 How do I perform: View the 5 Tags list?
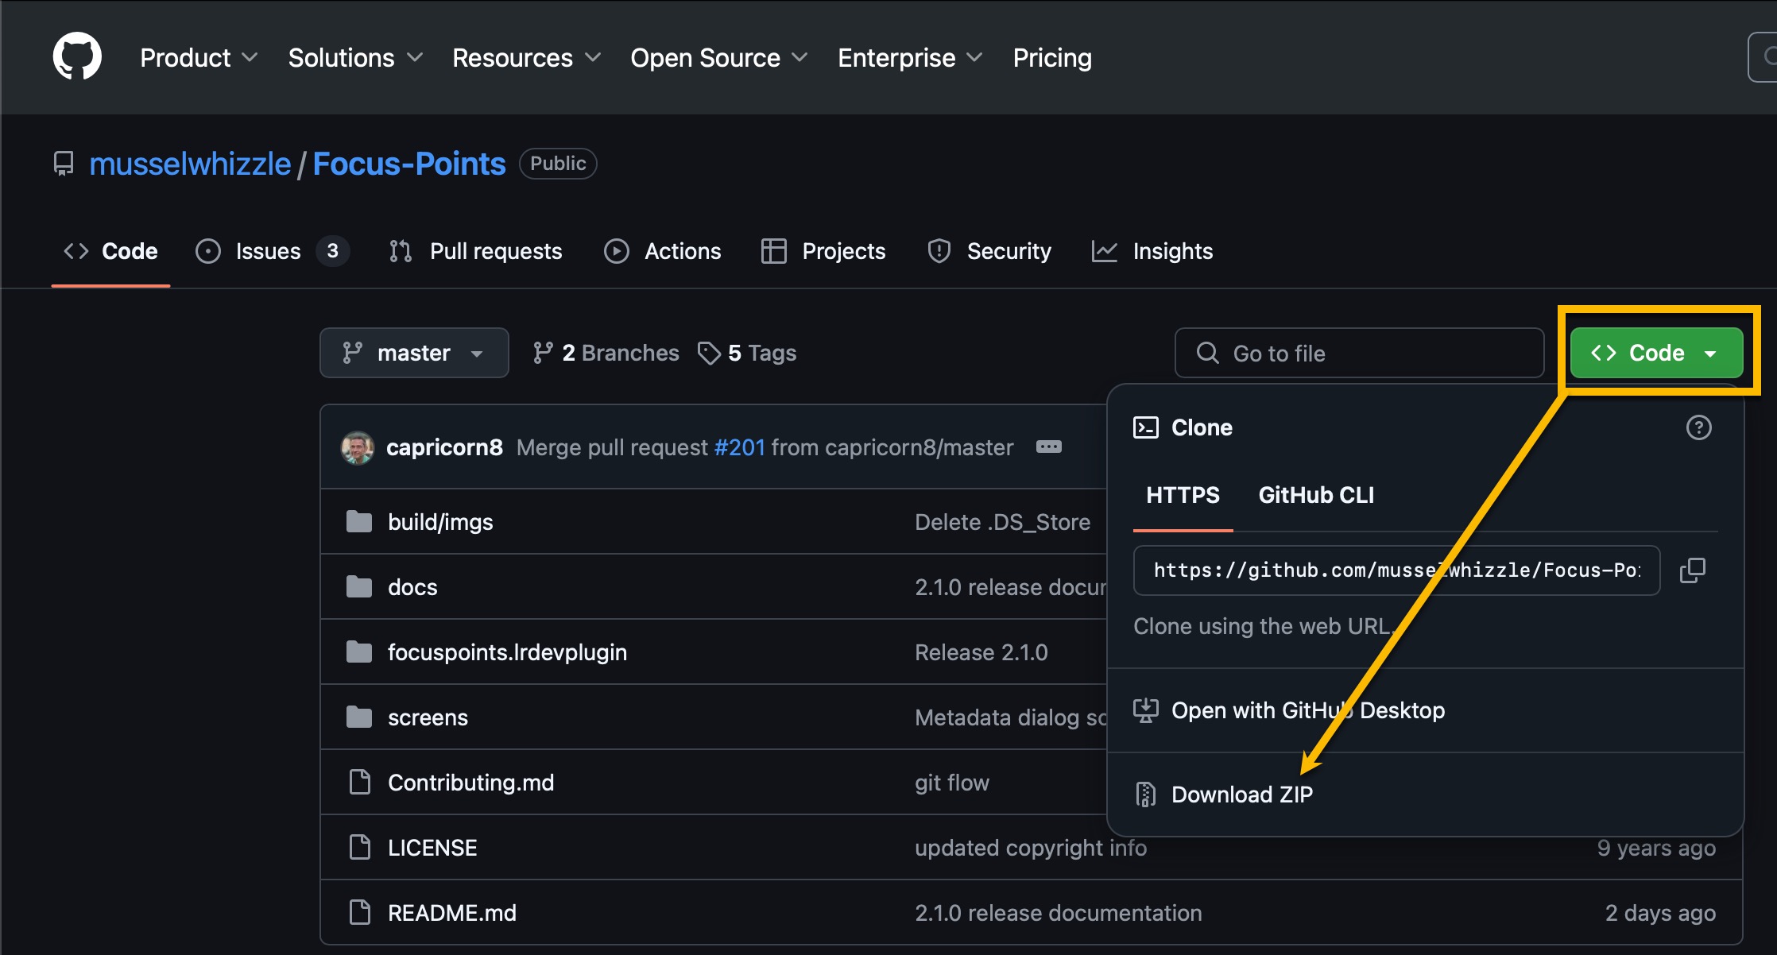pyautogui.click(x=747, y=353)
